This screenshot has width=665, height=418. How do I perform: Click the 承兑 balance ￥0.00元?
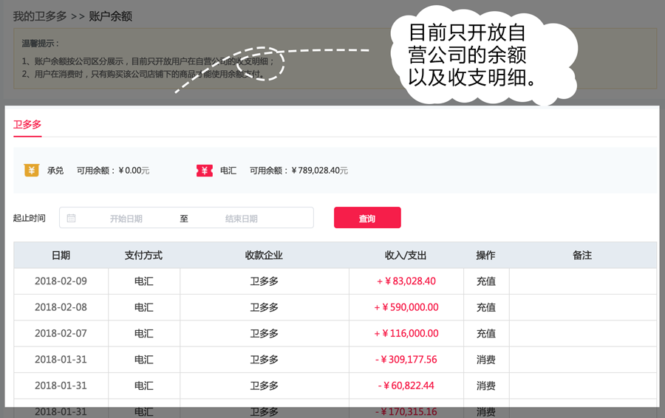click(134, 171)
